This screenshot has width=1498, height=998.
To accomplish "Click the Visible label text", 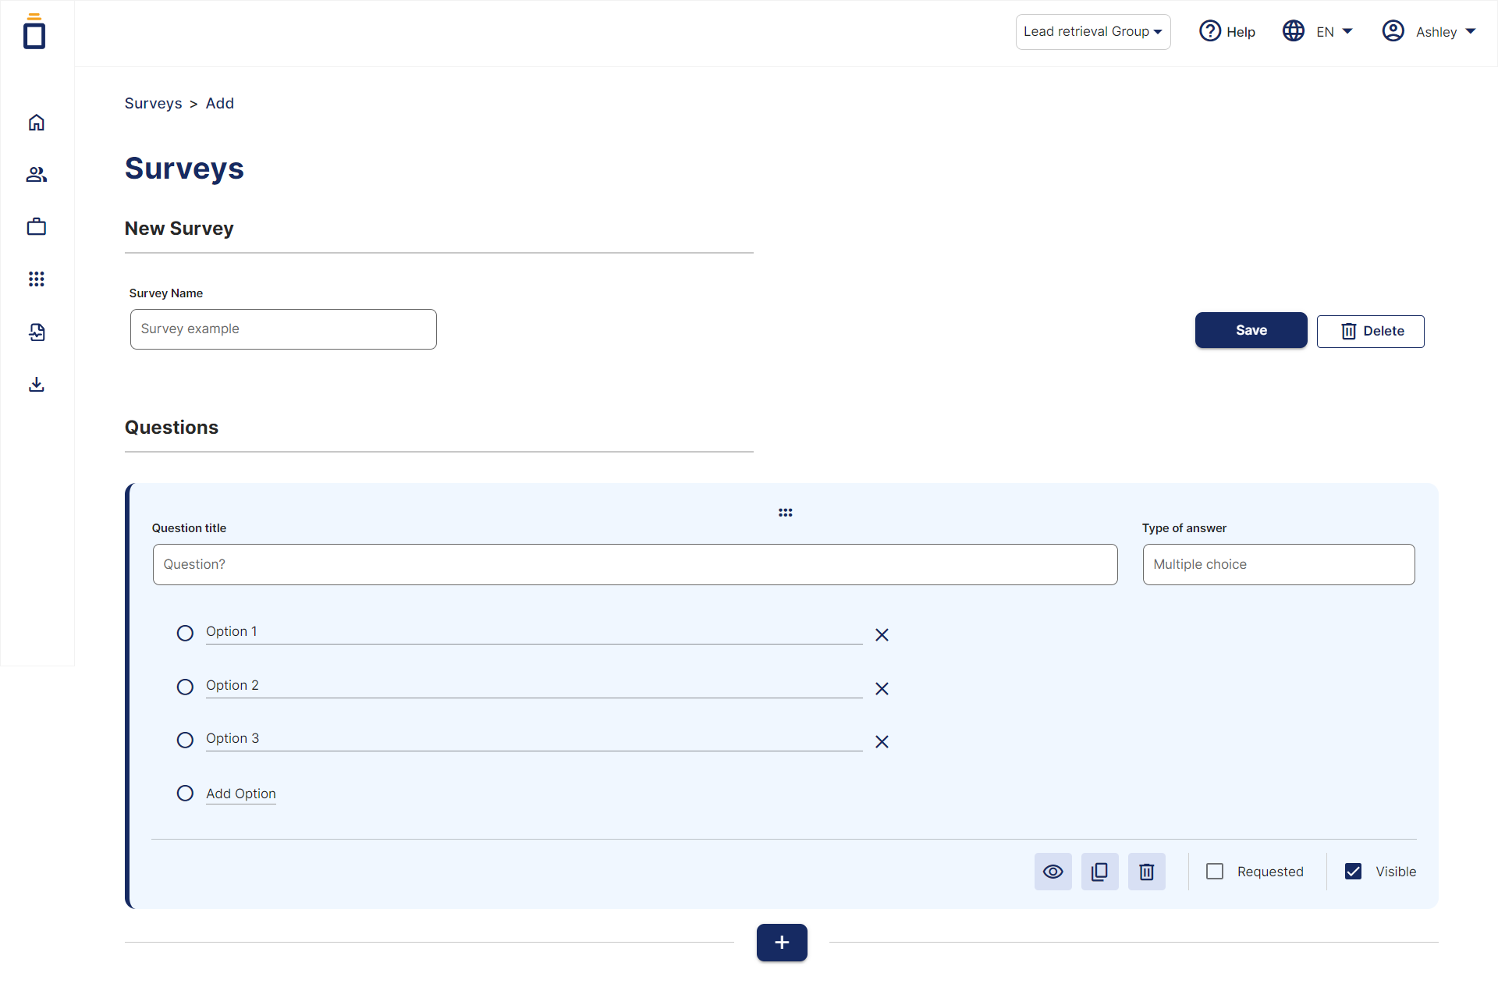I will point(1396,872).
